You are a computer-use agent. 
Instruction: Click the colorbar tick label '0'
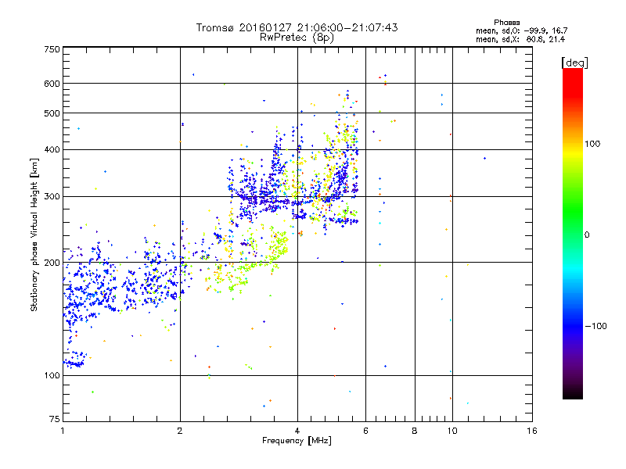587,234
